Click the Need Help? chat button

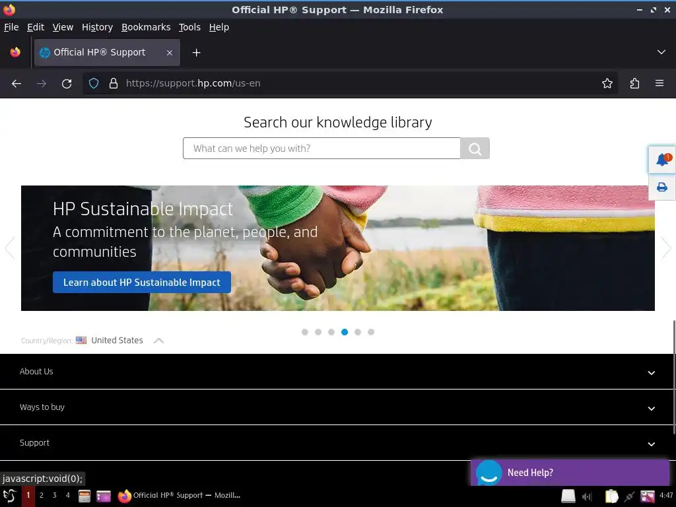[x=570, y=473]
